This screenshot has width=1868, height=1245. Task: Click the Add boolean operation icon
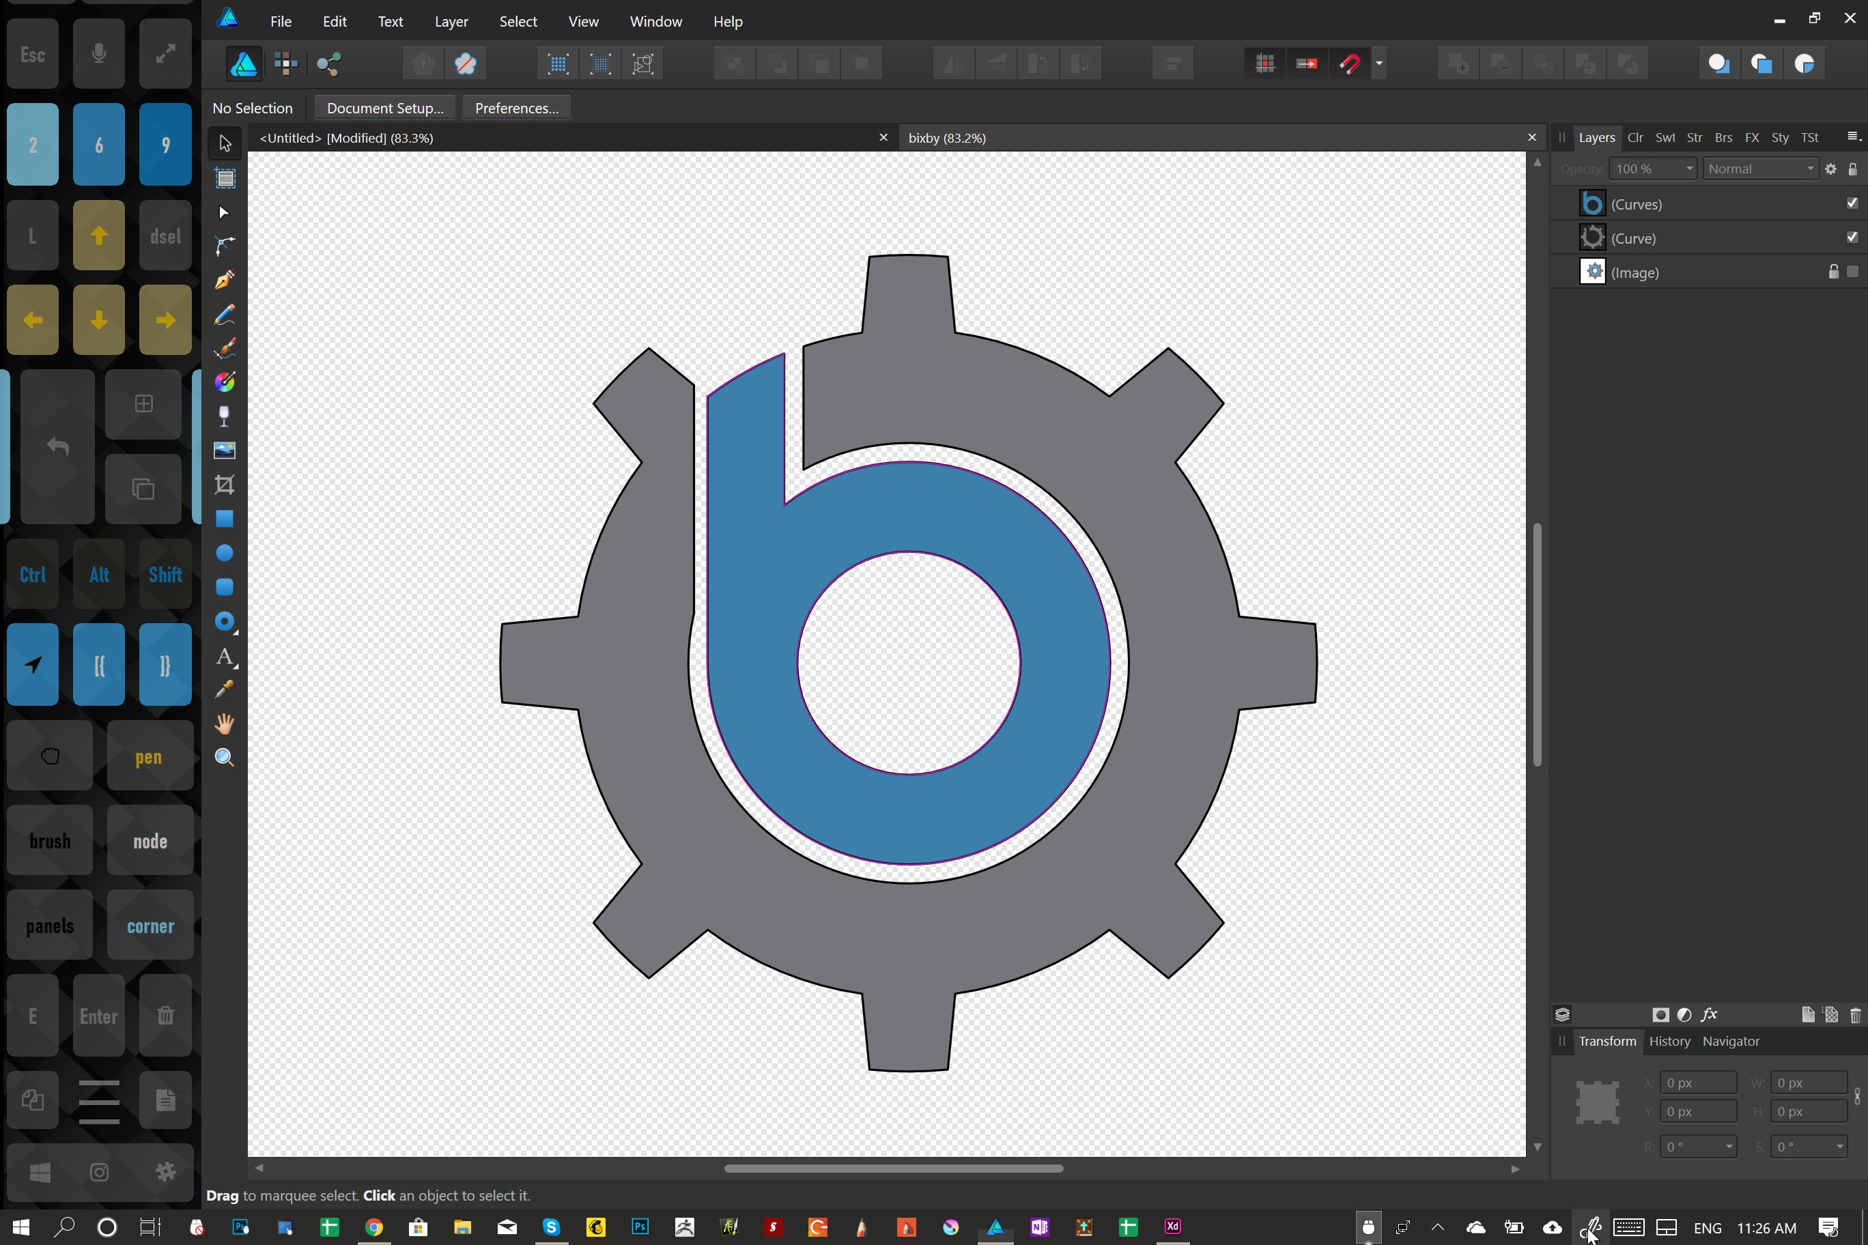pyautogui.click(x=1458, y=63)
